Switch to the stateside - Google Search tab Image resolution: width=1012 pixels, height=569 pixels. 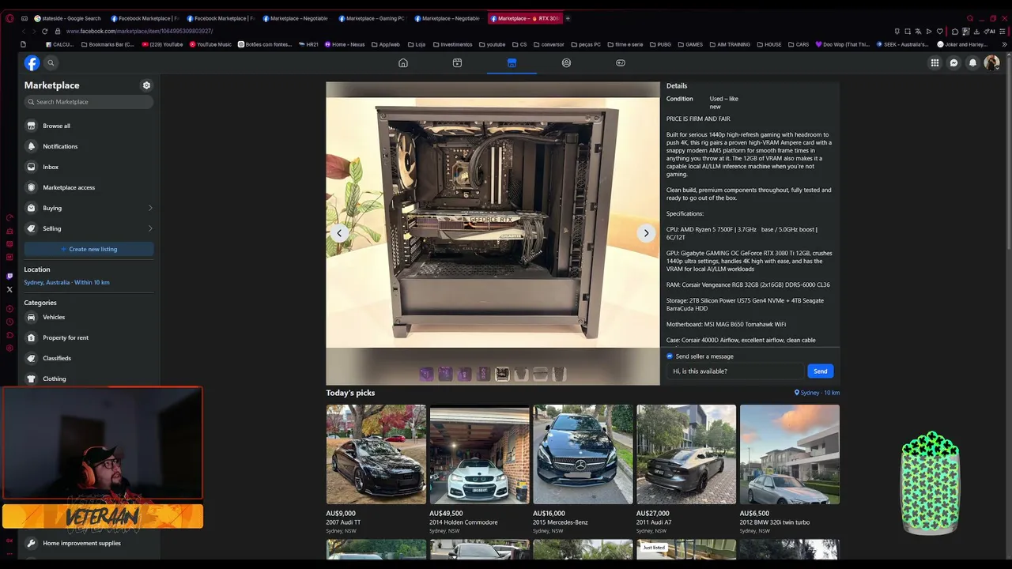click(x=67, y=18)
